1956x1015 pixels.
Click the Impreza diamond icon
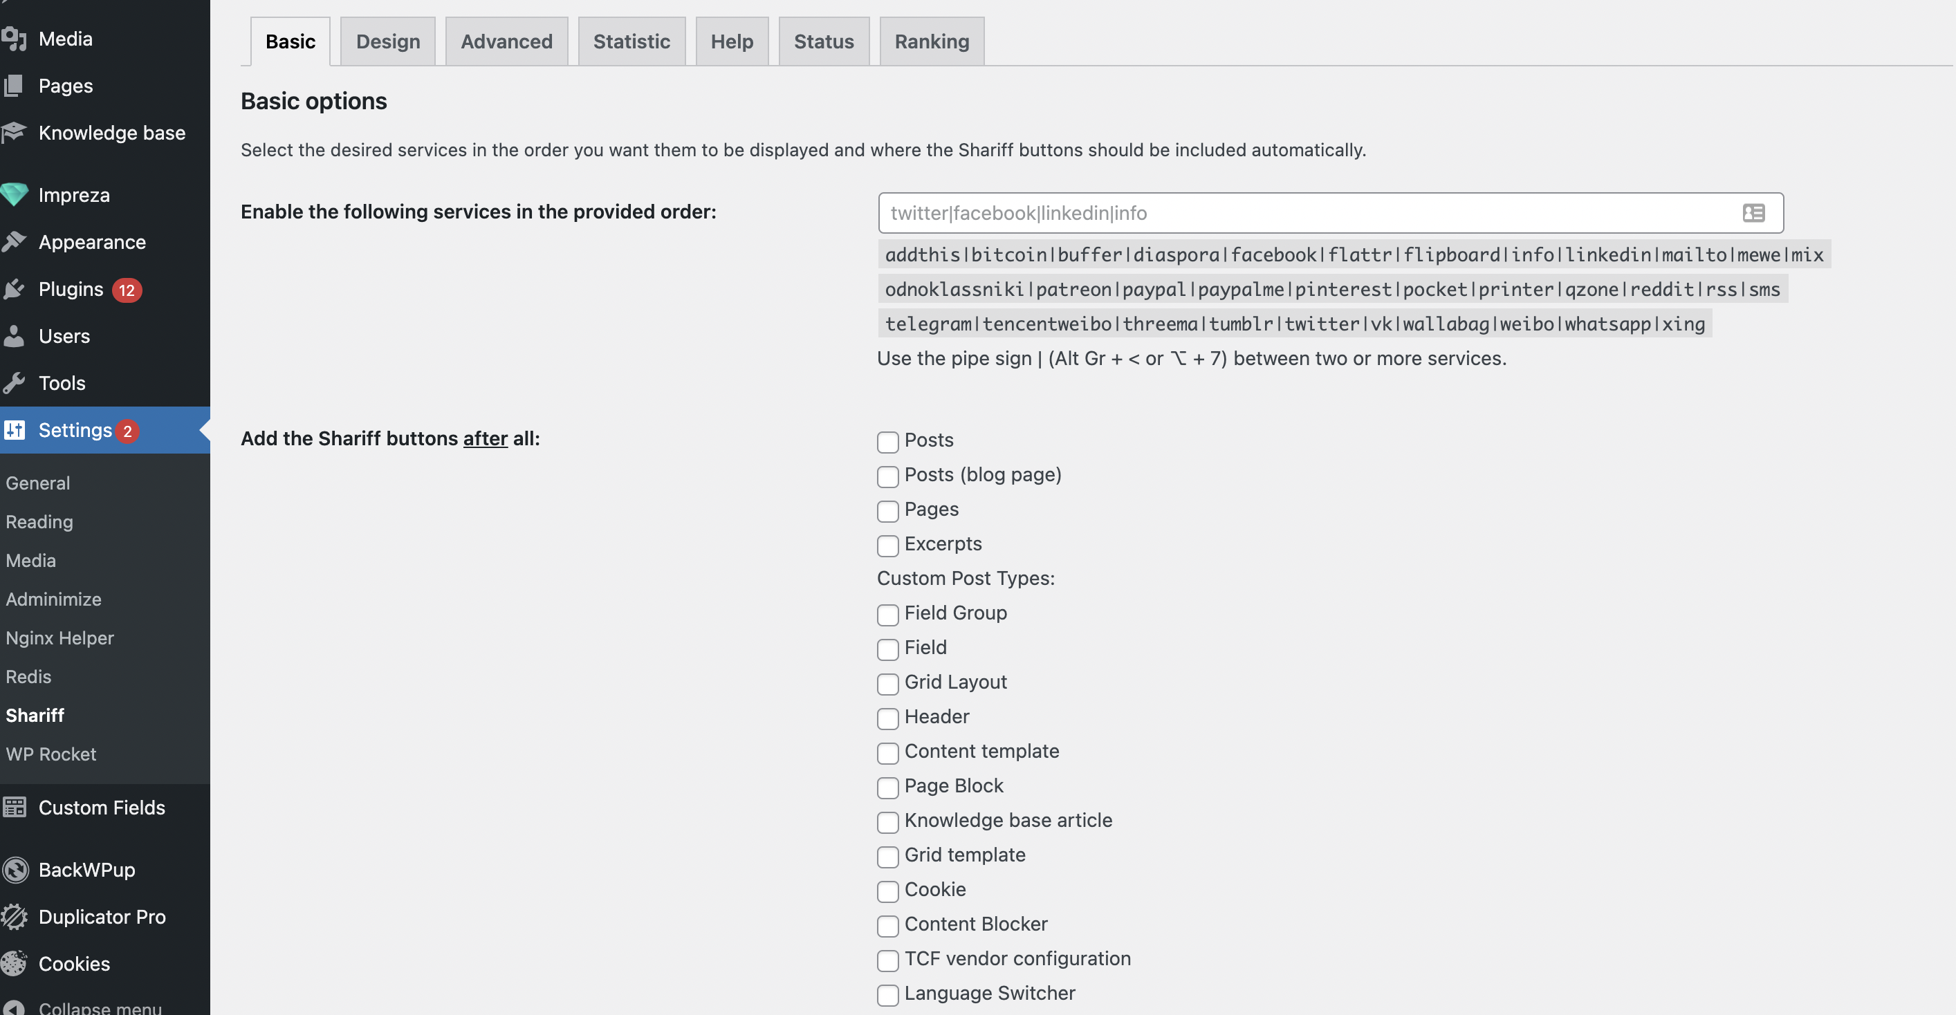14,195
